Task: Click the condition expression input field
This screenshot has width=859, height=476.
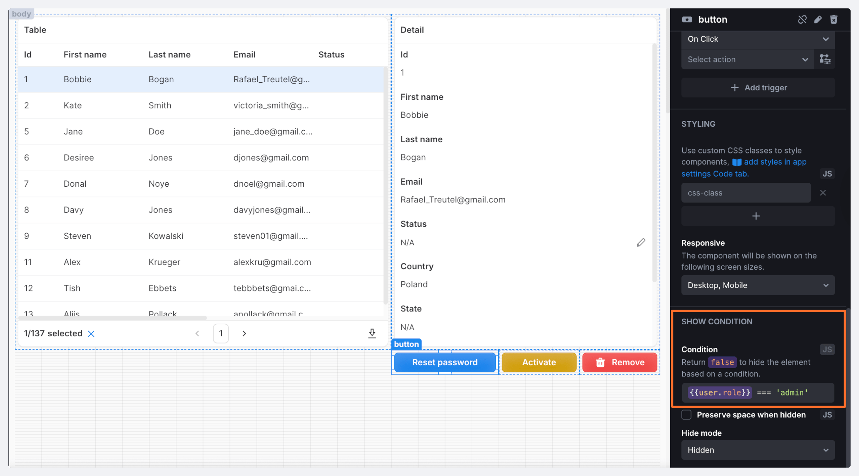Action: tap(758, 393)
